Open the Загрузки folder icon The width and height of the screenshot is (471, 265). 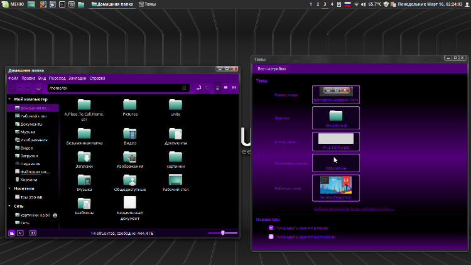(84, 157)
